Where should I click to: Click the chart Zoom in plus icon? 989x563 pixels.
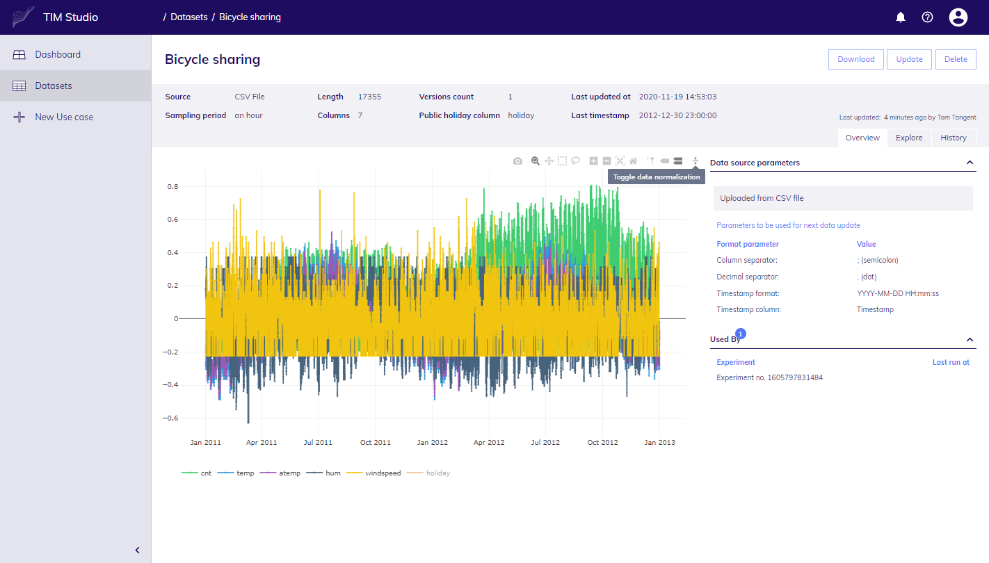coord(593,161)
